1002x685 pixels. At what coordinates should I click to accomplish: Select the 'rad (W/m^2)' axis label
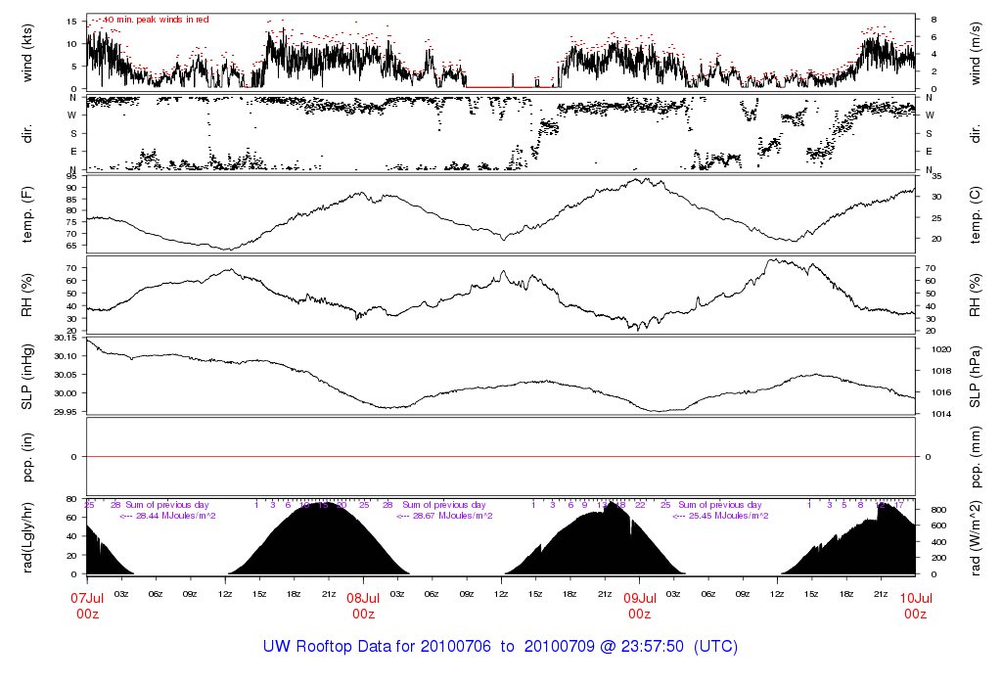pos(976,537)
